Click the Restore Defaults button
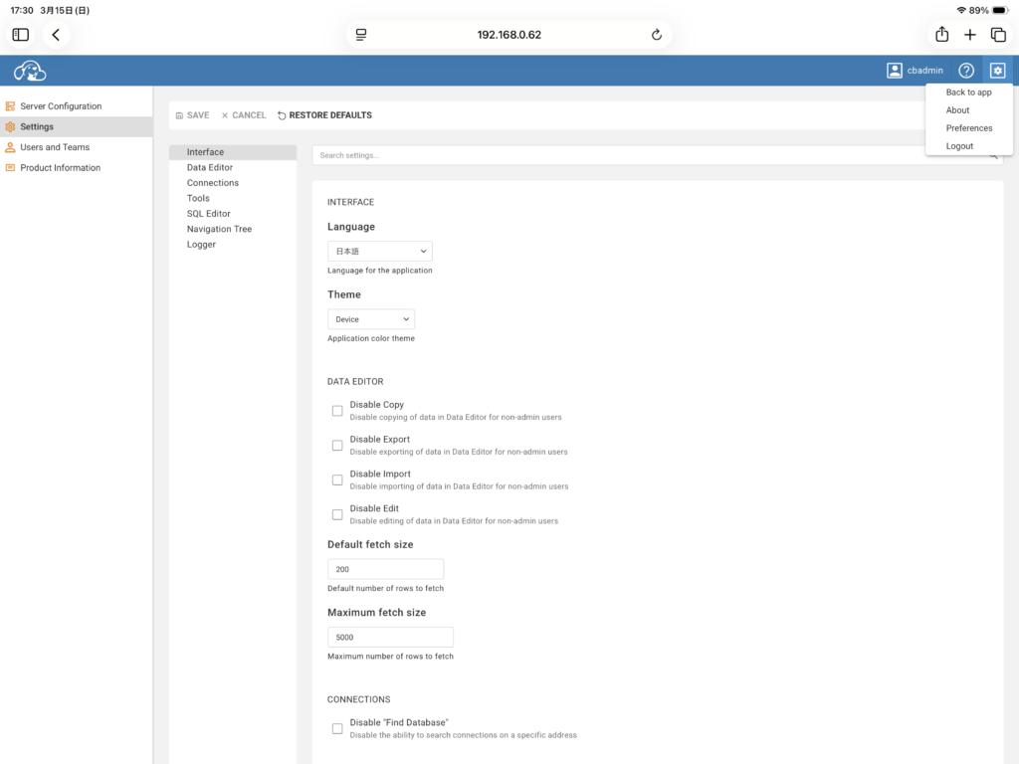This screenshot has height=764, width=1019. (x=324, y=115)
